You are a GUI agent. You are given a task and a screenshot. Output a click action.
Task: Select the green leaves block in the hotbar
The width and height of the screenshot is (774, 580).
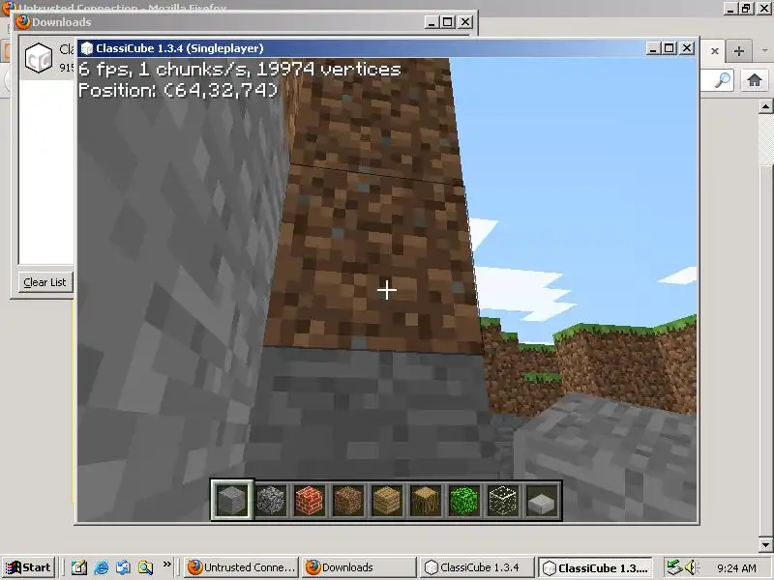coord(464,500)
